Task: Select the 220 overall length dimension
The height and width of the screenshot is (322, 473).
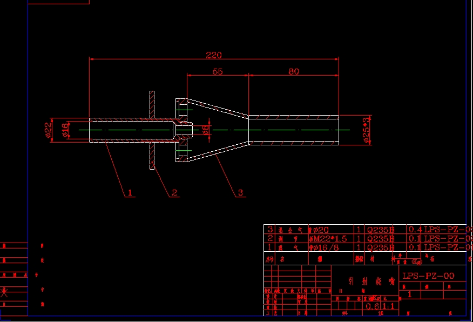Action: click(214, 54)
